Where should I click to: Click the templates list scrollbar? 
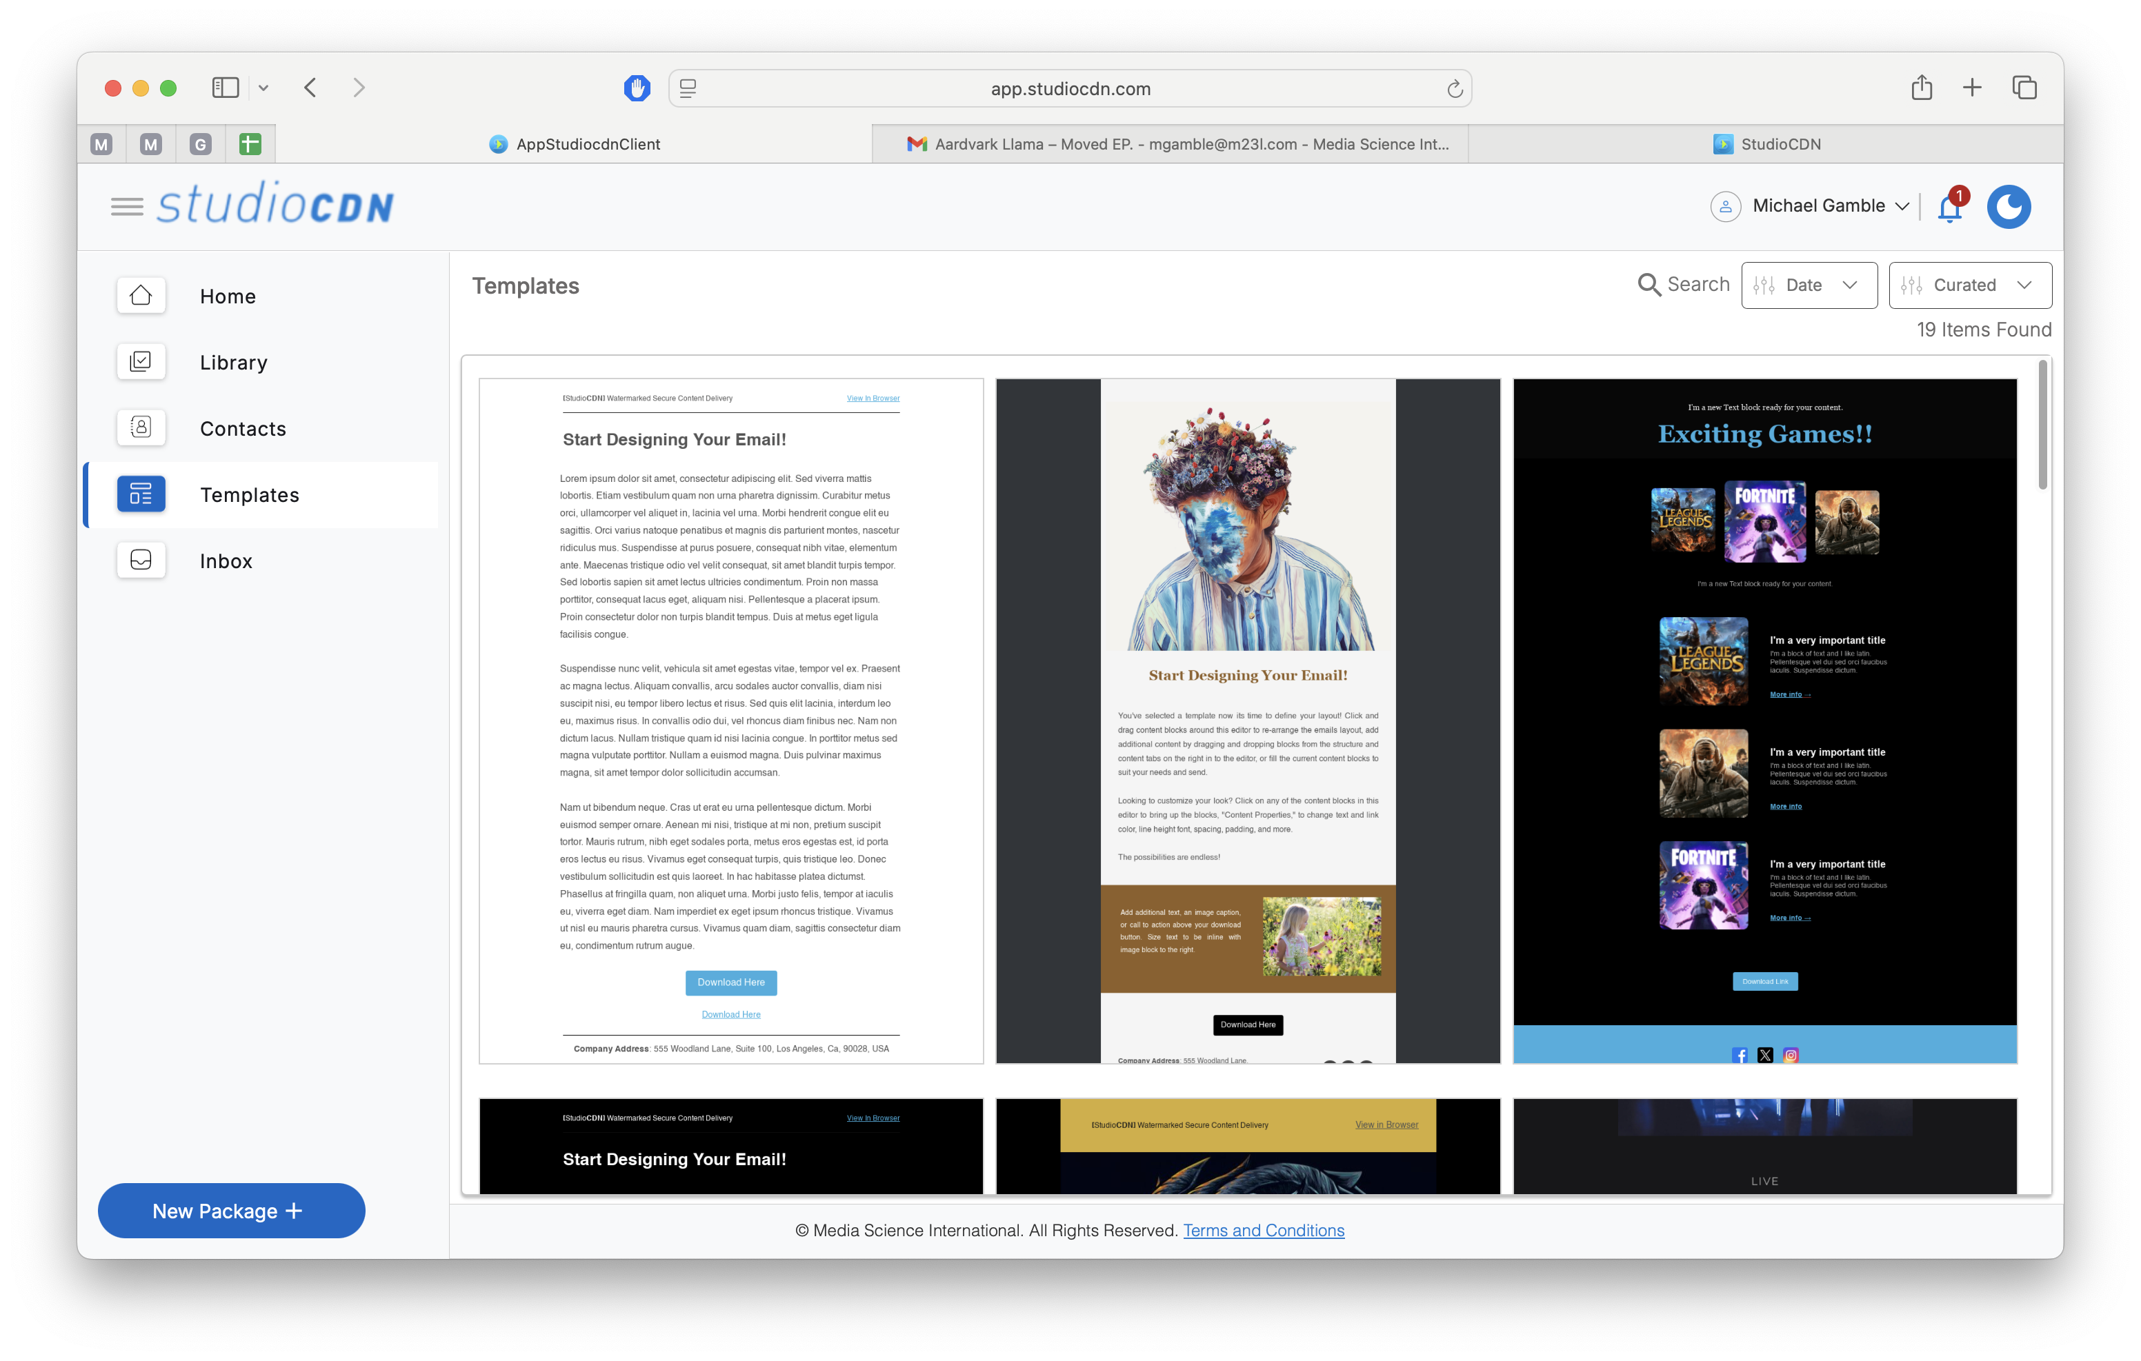click(x=2043, y=425)
